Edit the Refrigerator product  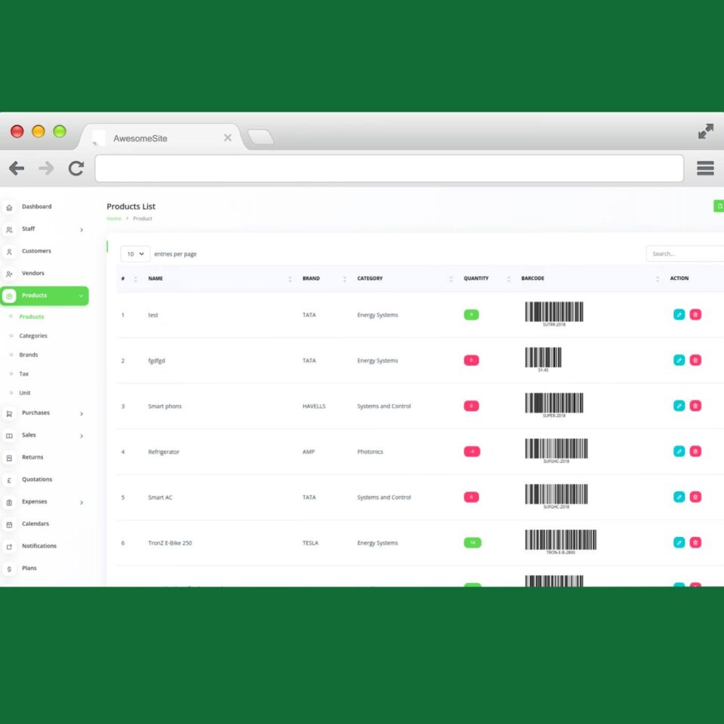point(679,451)
